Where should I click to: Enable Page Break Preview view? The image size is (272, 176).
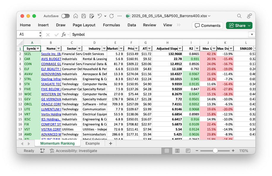pos(188,151)
